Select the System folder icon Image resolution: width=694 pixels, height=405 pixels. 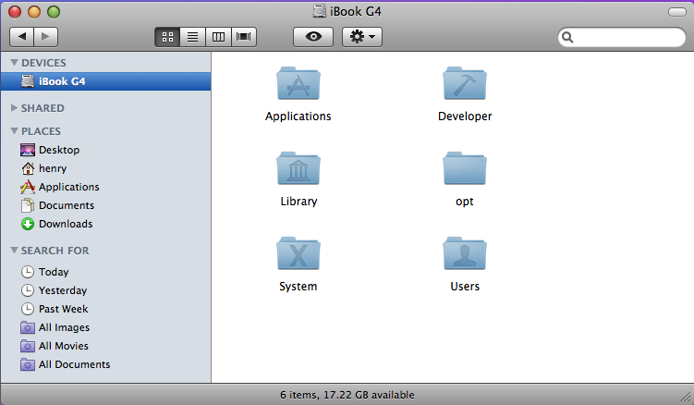tap(298, 253)
